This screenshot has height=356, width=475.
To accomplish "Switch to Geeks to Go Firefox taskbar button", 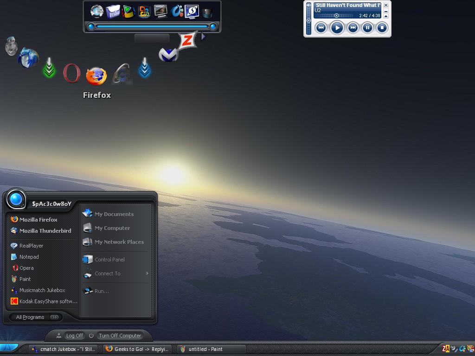I will pos(137,349).
